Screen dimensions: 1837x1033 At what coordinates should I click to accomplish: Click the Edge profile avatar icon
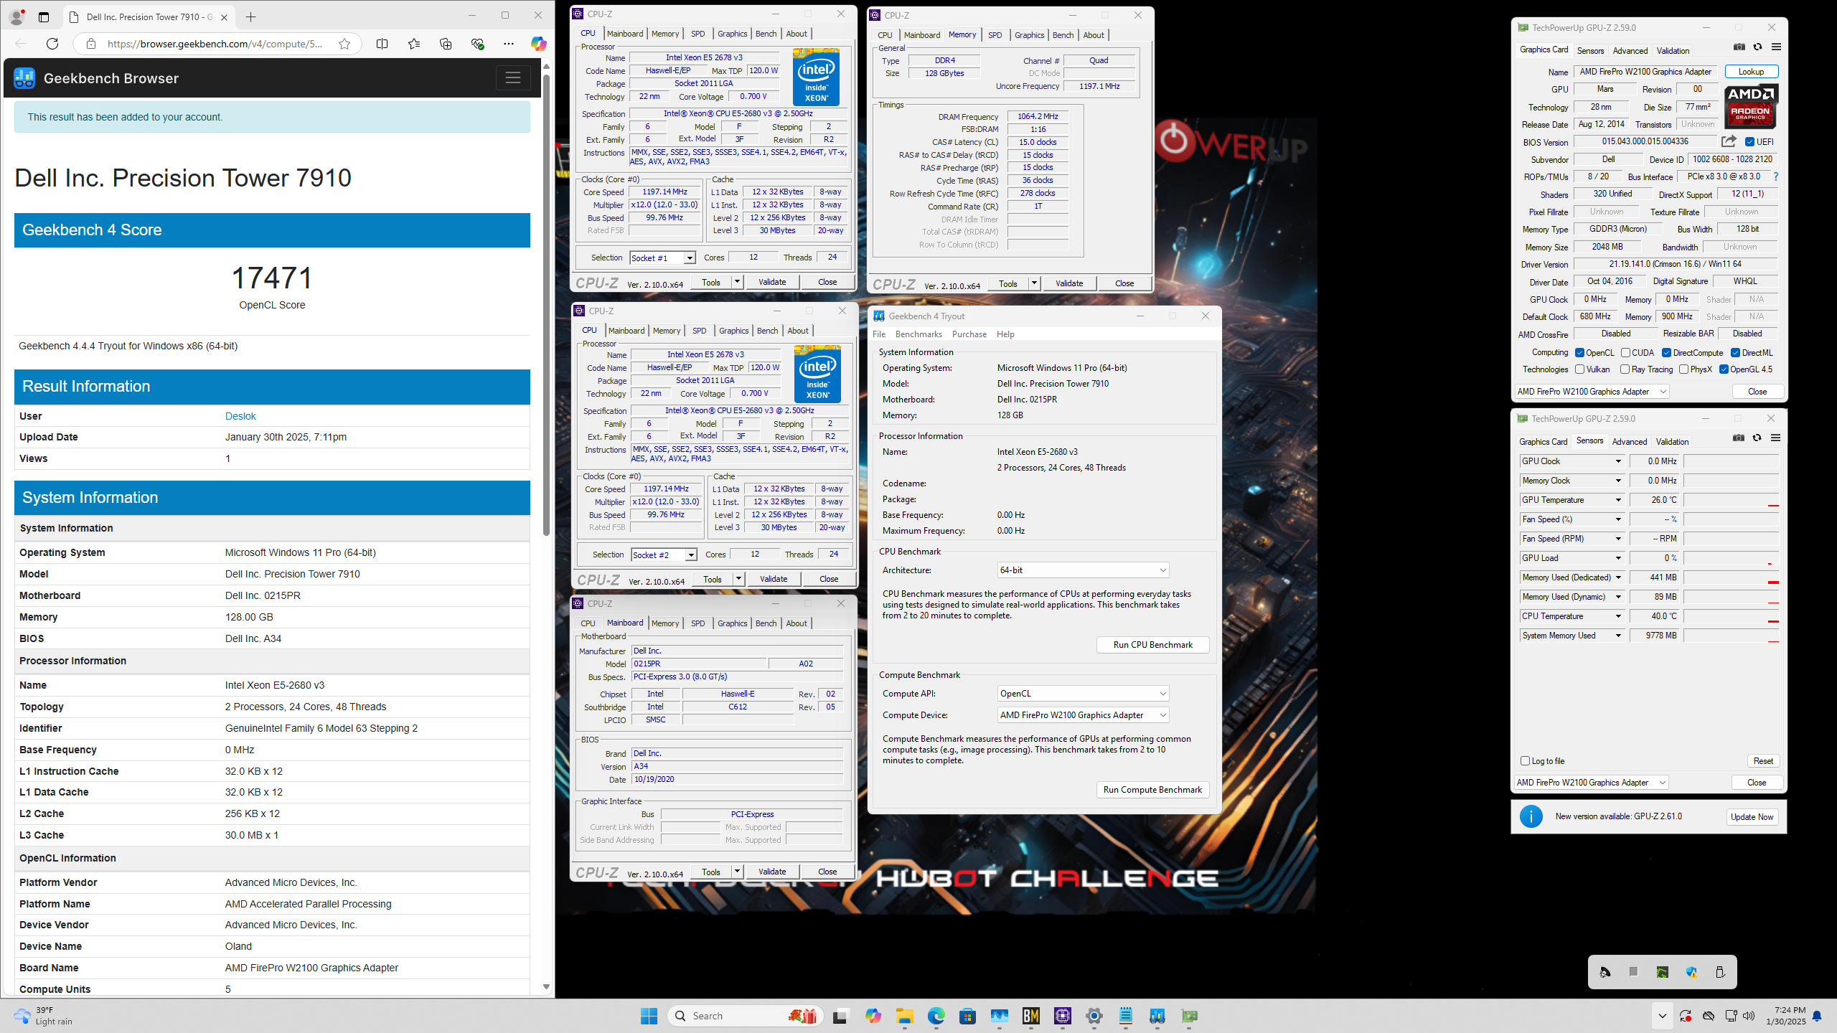coord(17,16)
